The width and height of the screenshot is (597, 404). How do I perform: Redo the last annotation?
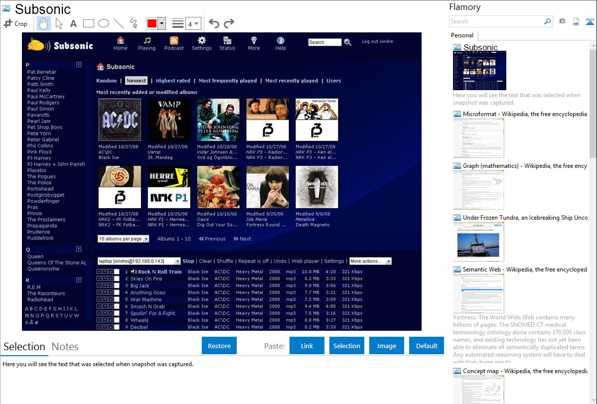[229, 23]
